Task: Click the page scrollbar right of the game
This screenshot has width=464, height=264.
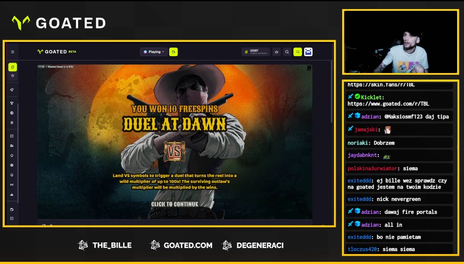Action: pos(332,92)
